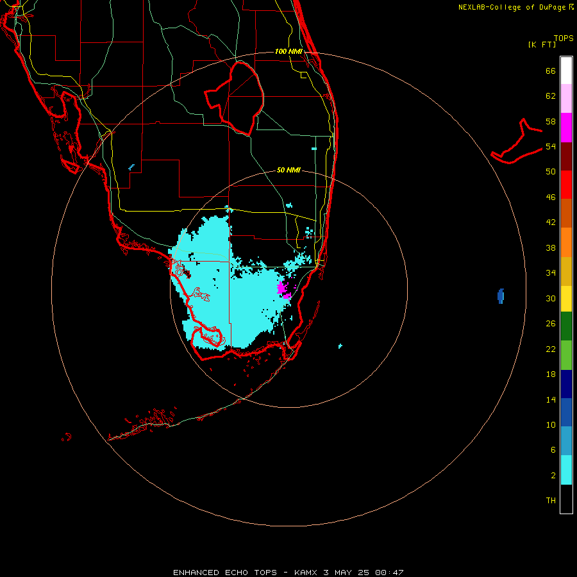577x577 pixels.
Task: Select the '46' legend label
Action: click(551, 197)
